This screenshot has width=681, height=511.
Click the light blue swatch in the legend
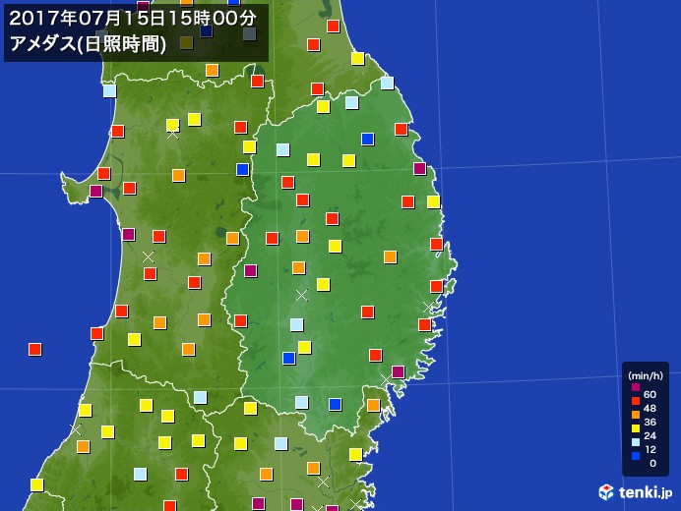(x=636, y=442)
